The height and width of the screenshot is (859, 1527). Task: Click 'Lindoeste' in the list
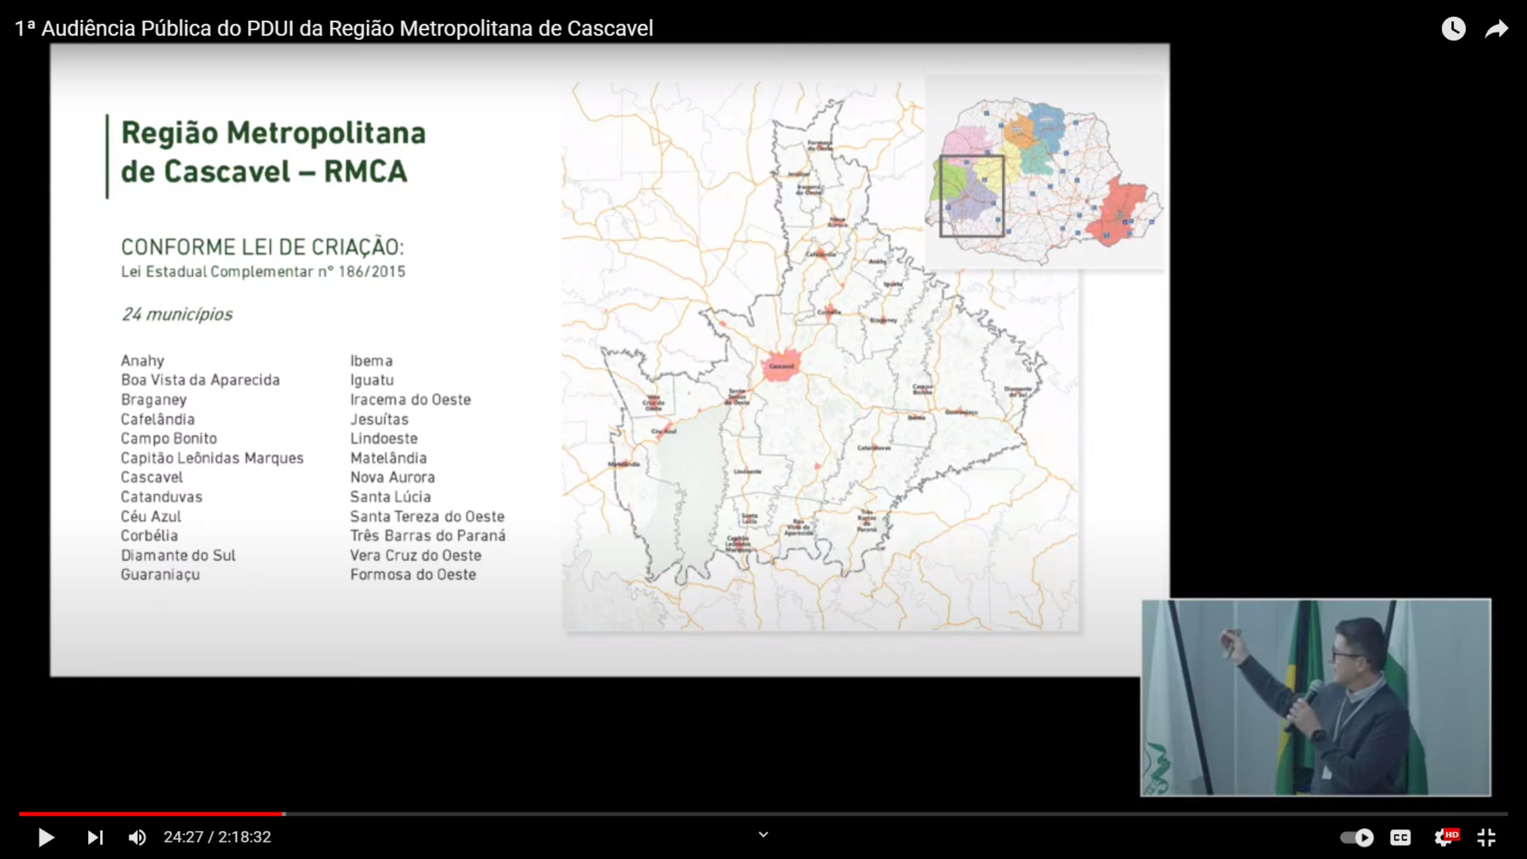pos(384,438)
